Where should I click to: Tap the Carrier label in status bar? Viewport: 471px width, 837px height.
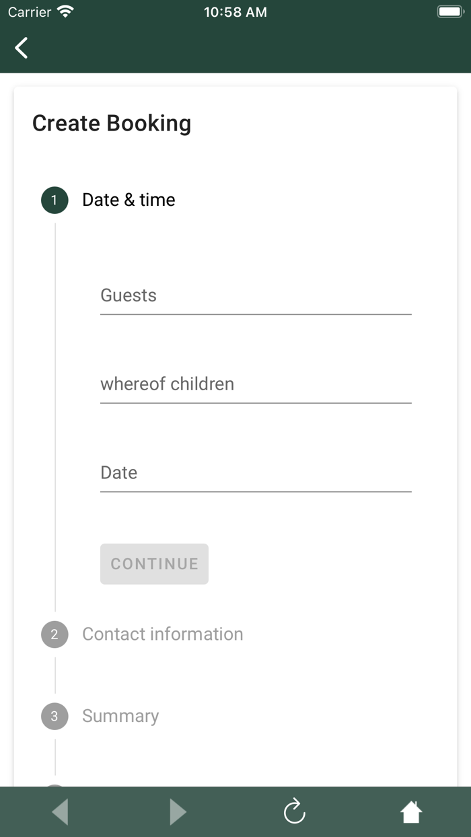tap(30, 12)
